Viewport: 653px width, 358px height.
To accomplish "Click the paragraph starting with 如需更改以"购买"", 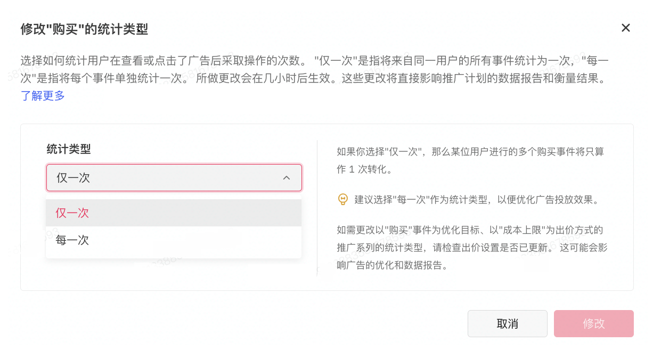I will coord(470,231).
